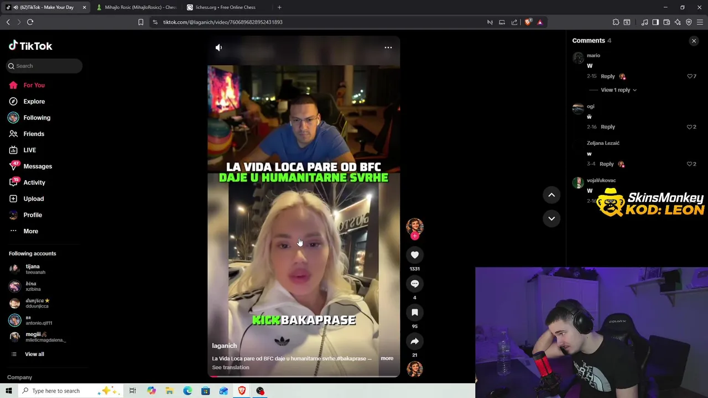Click the TikTok logo
This screenshot has width=708, height=398.
click(30, 46)
